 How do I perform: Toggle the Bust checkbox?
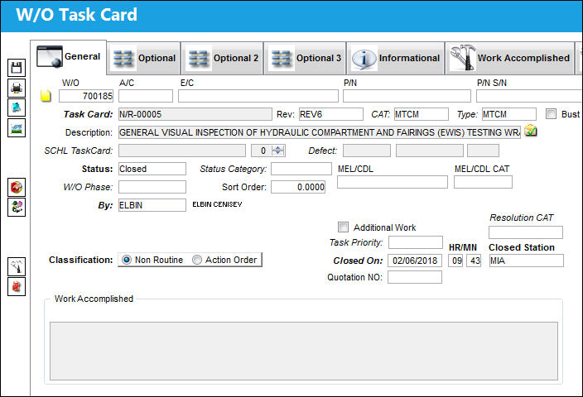[551, 113]
